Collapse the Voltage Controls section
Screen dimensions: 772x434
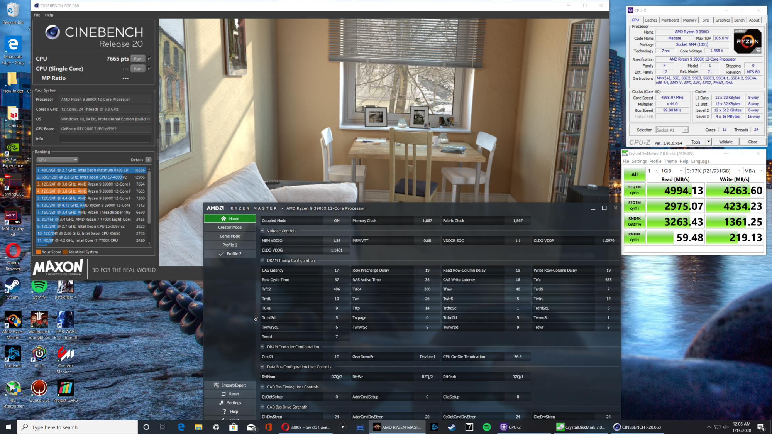262,231
